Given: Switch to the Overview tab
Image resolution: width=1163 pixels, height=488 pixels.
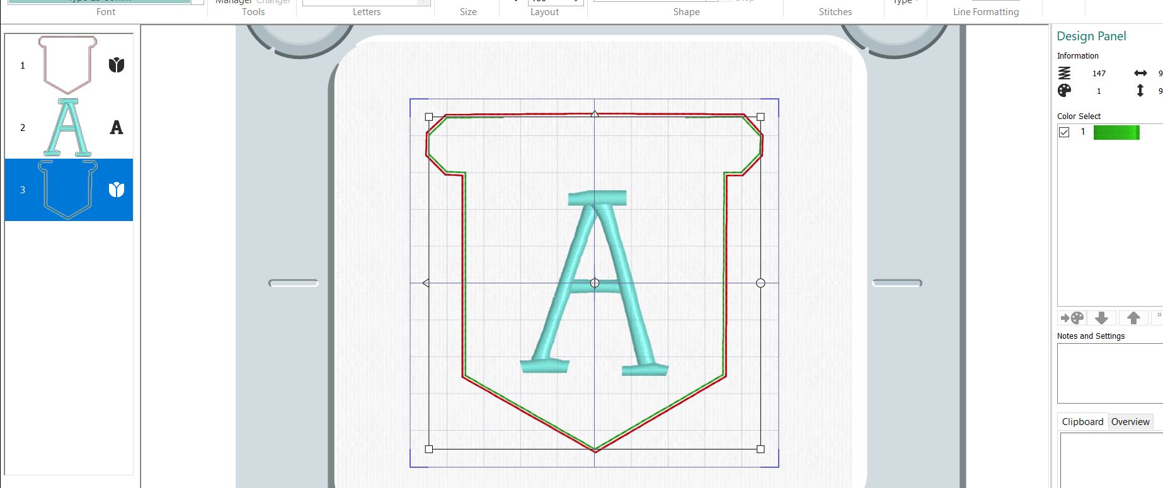Looking at the screenshot, I should pyautogui.click(x=1130, y=422).
